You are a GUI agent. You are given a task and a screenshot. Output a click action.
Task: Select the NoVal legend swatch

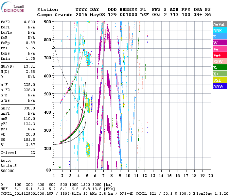point(220,24)
